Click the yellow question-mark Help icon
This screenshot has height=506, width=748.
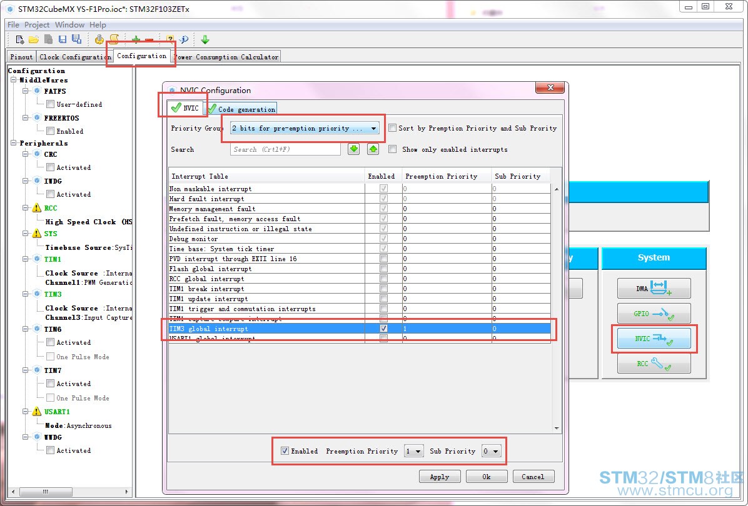(170, 39)
